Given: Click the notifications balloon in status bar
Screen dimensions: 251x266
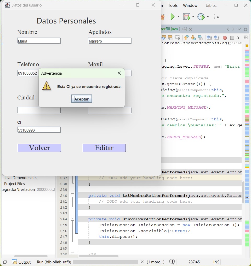Looking at the screenshot, I should [x=172, y=262].
